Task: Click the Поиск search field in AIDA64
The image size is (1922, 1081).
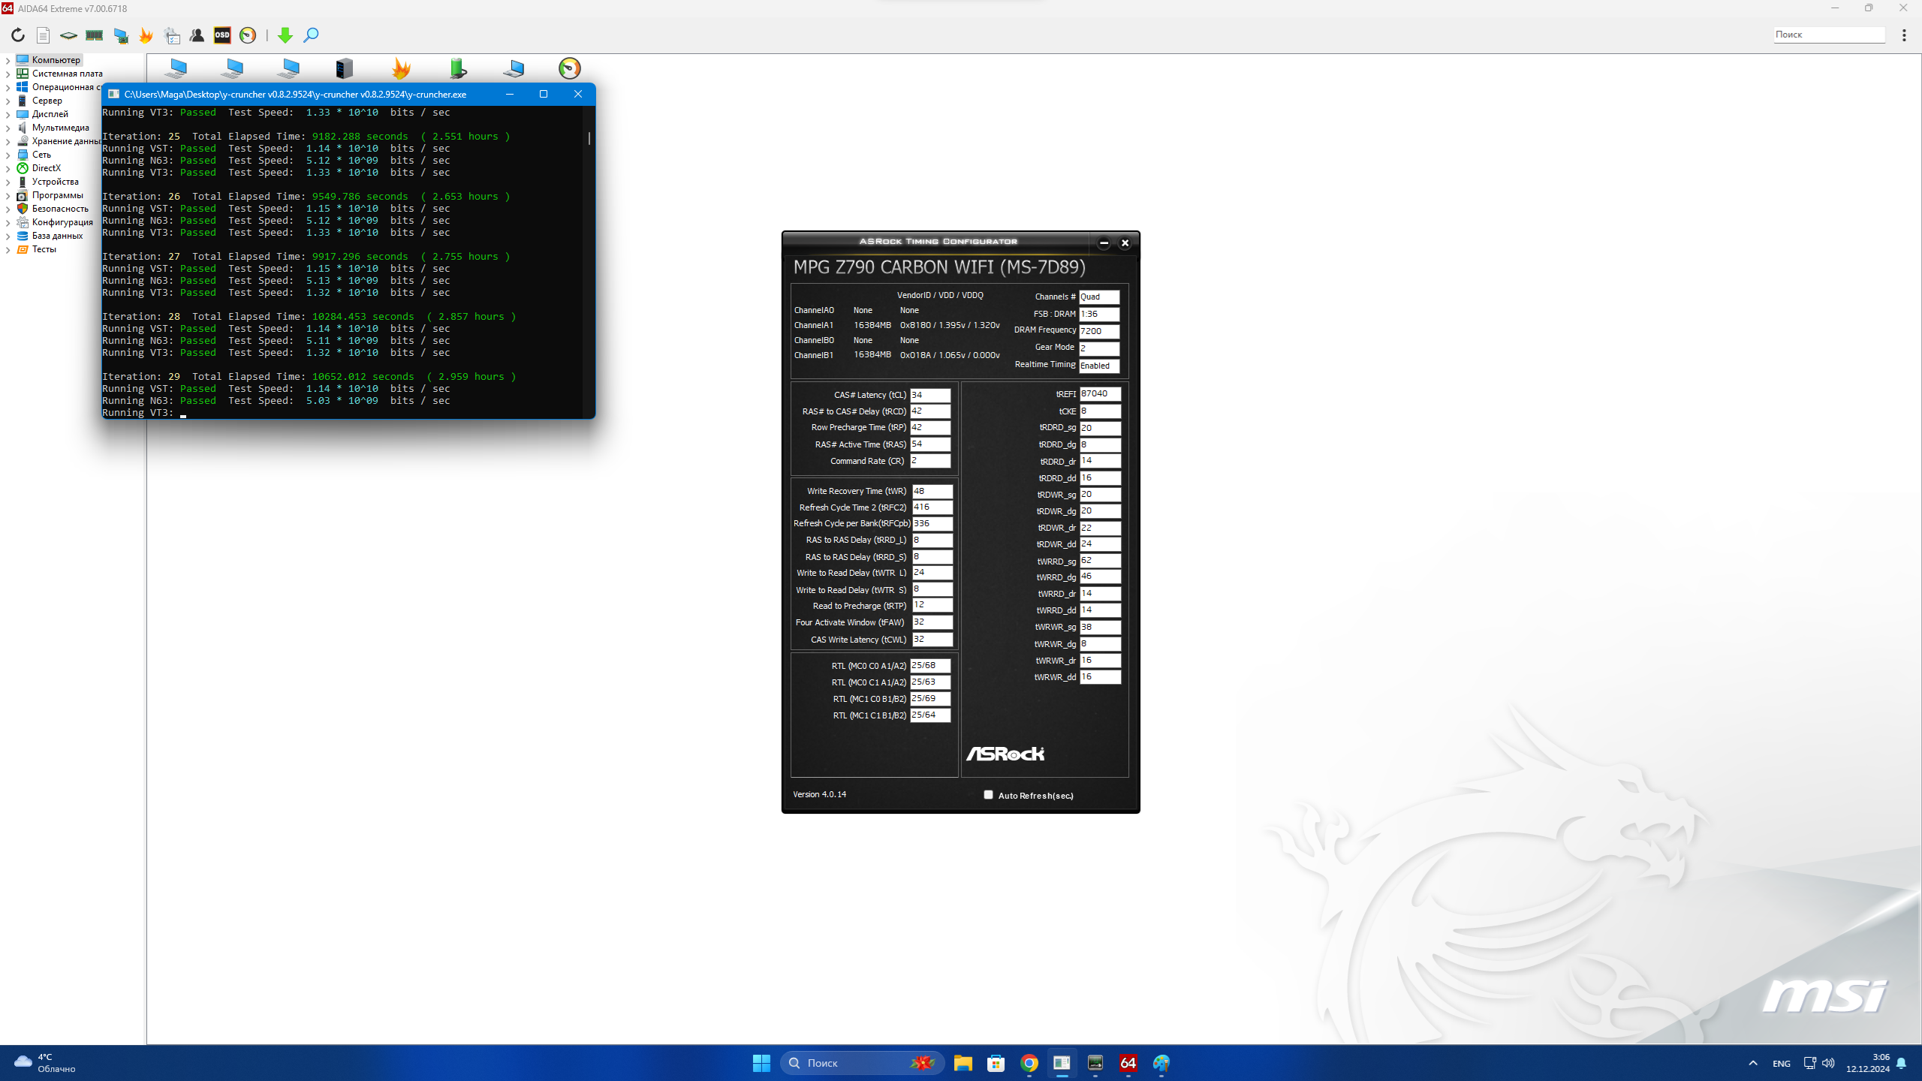Action: [1829, 35]
